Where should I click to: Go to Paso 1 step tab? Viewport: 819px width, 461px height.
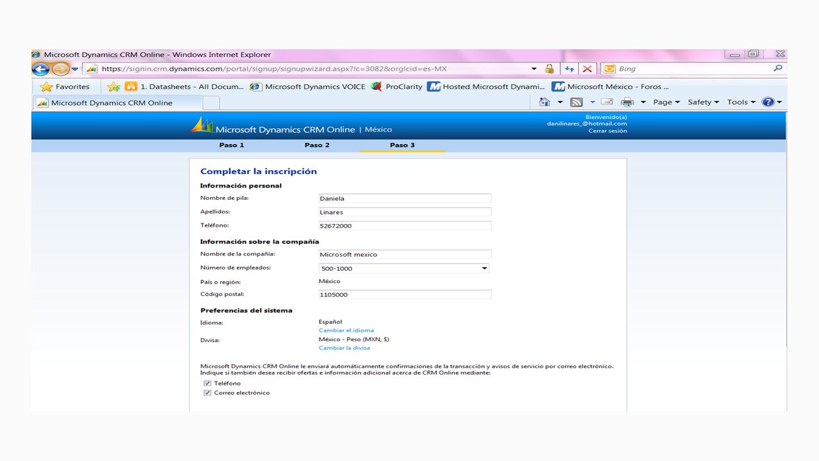tap(232, 145)
